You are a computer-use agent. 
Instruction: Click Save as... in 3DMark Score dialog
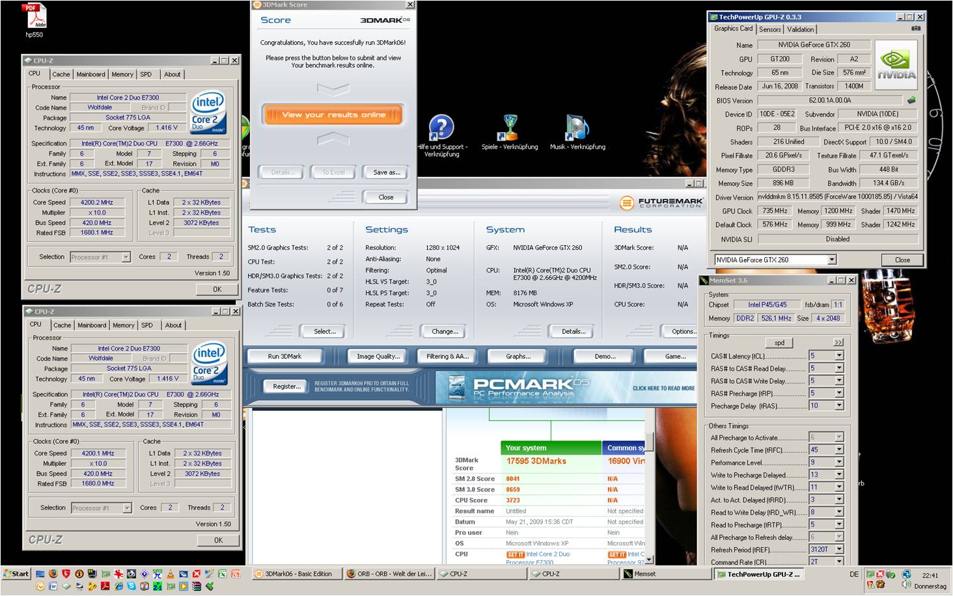coord(387,172)
